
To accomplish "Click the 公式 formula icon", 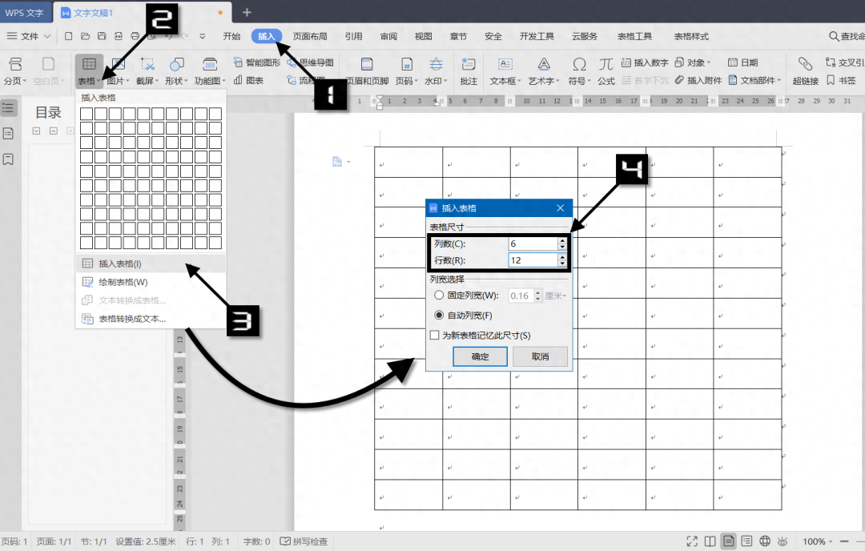I will tap(605, 64).
